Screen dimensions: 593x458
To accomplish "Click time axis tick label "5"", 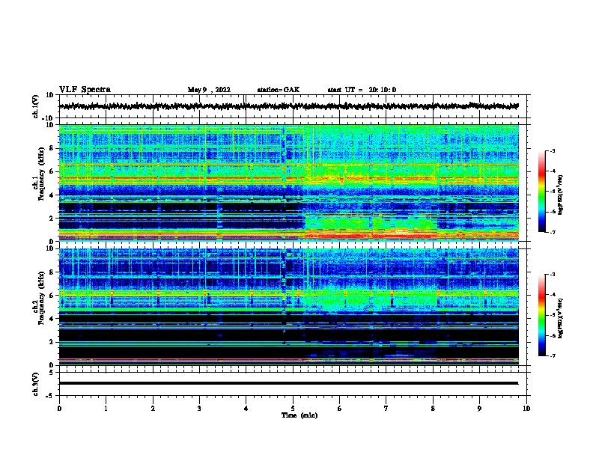I will coord(293,409).
